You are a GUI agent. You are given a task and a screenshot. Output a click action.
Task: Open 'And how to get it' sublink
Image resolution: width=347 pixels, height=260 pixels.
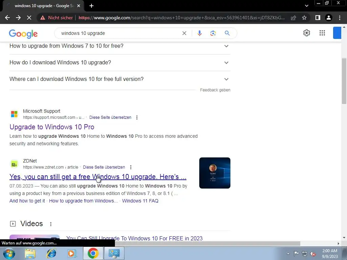pyautogui.click(x=27, y=201)
